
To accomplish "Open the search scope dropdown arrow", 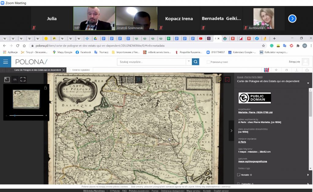I will [189, 62].
